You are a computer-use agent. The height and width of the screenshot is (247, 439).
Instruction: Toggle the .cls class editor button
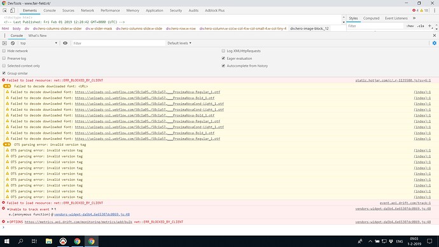point(421,26)
